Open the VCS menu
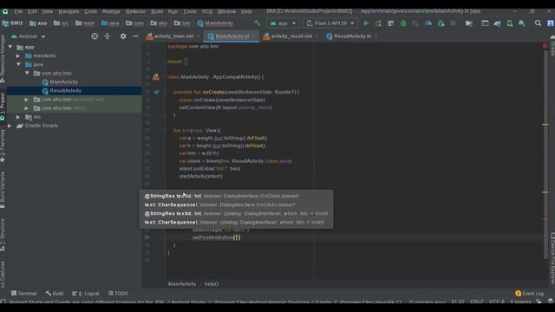 click(206, 11)
